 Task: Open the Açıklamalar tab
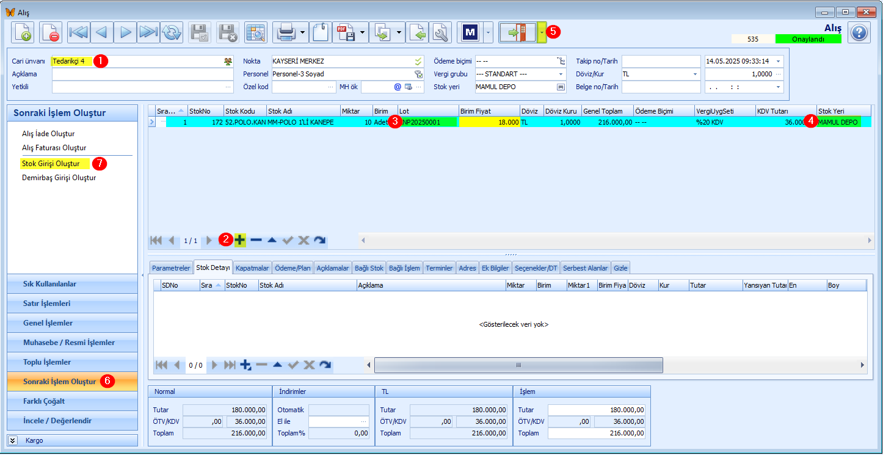(333, 268)
